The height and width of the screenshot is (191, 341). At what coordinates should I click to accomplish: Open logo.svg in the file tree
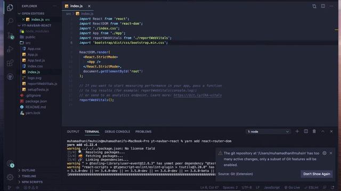34,78
